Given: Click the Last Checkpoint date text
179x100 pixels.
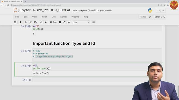Looking at the screenshot, I should tap(85, 11).
